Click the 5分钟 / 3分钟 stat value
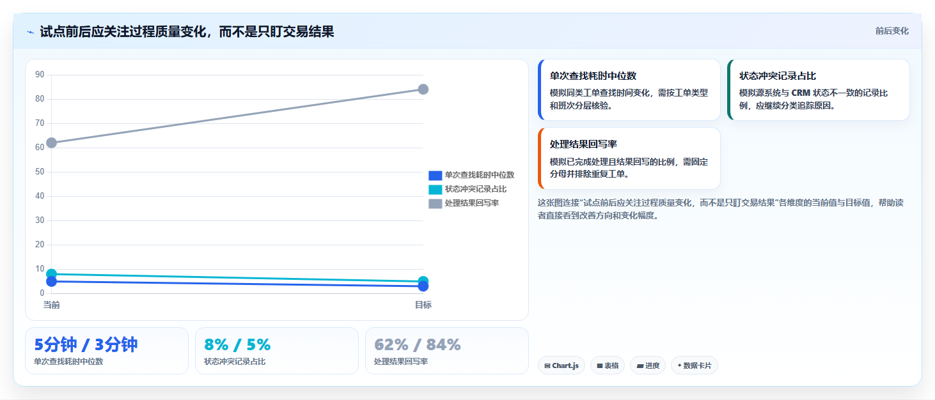 pyautogui.click(x=86, y=345)
